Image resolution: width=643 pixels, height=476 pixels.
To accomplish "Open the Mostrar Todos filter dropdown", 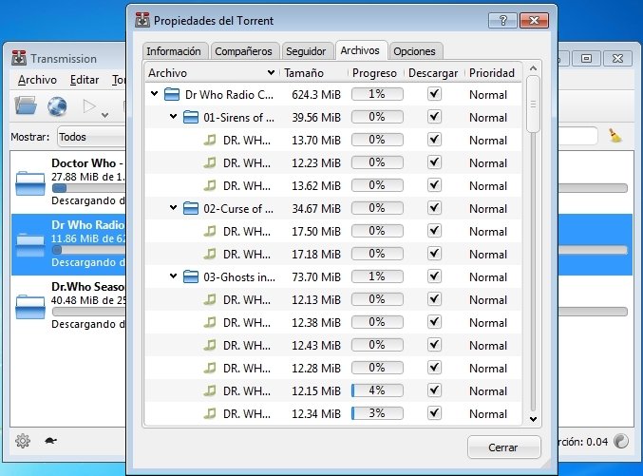I will tap(91, 137).
